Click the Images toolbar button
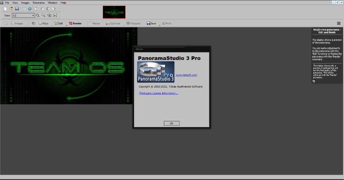This screenshot has width=344, height=180. 17,23
